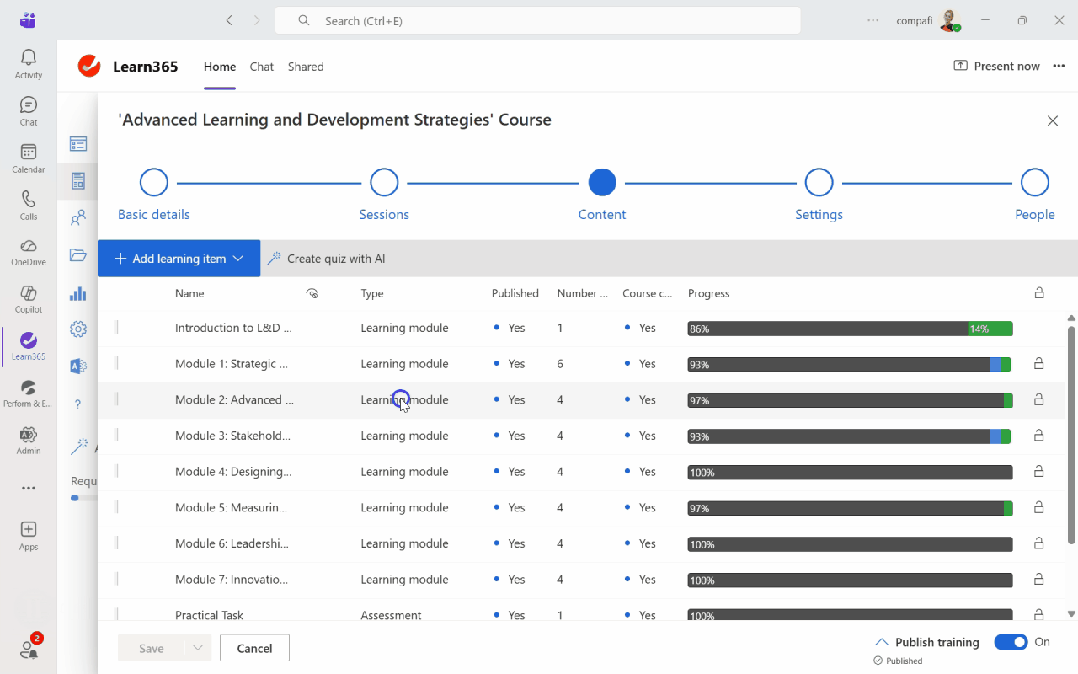Open the folder icon in the left panel
Screen dimensions: 1078x674
(77, 254)
